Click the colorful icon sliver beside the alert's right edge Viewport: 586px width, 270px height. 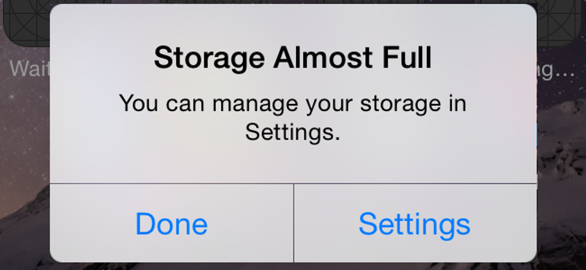(538, 112)
